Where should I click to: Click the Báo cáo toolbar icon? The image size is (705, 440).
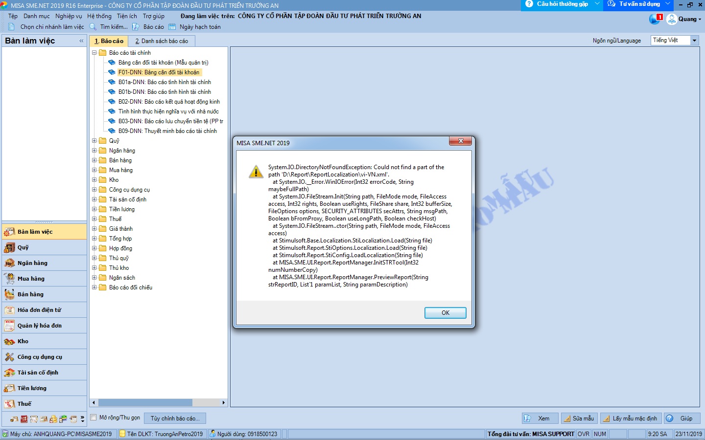136,27
